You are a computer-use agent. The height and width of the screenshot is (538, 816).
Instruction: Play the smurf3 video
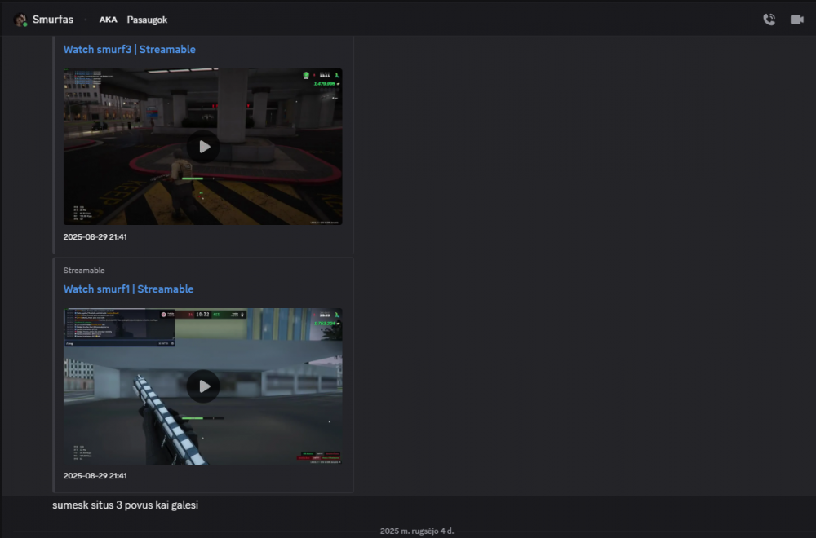point(203,147)
